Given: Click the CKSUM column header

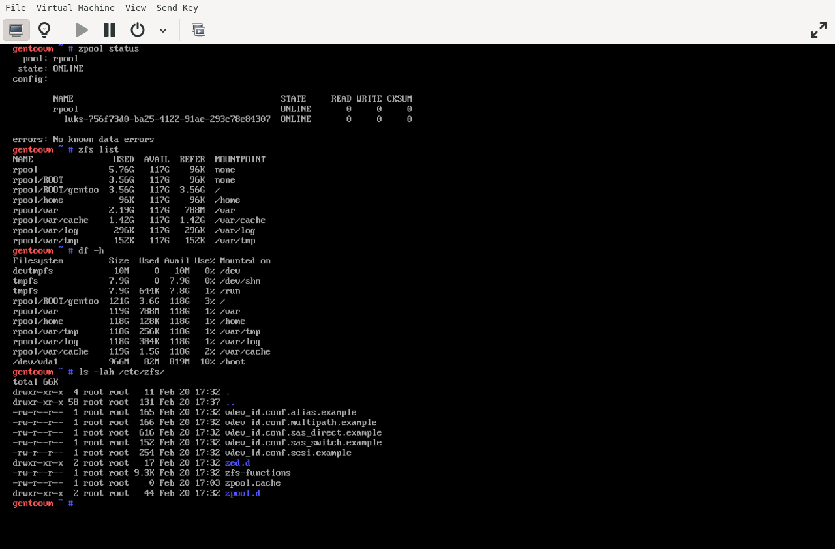Looking at the screenshot, I should tap(399, 99).
